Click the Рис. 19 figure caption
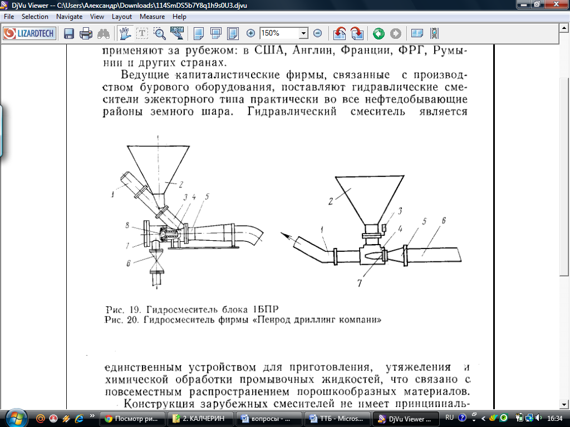This screenshot has width=570, height=427. [x=192, y=310]
